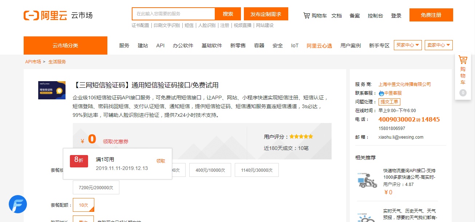Click the cart count badge 0

(x=463, y=93)
